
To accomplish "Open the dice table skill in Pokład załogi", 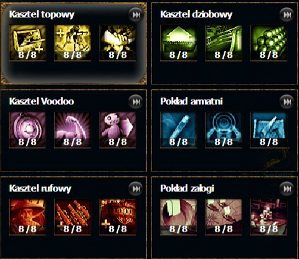I will [269, 217].
